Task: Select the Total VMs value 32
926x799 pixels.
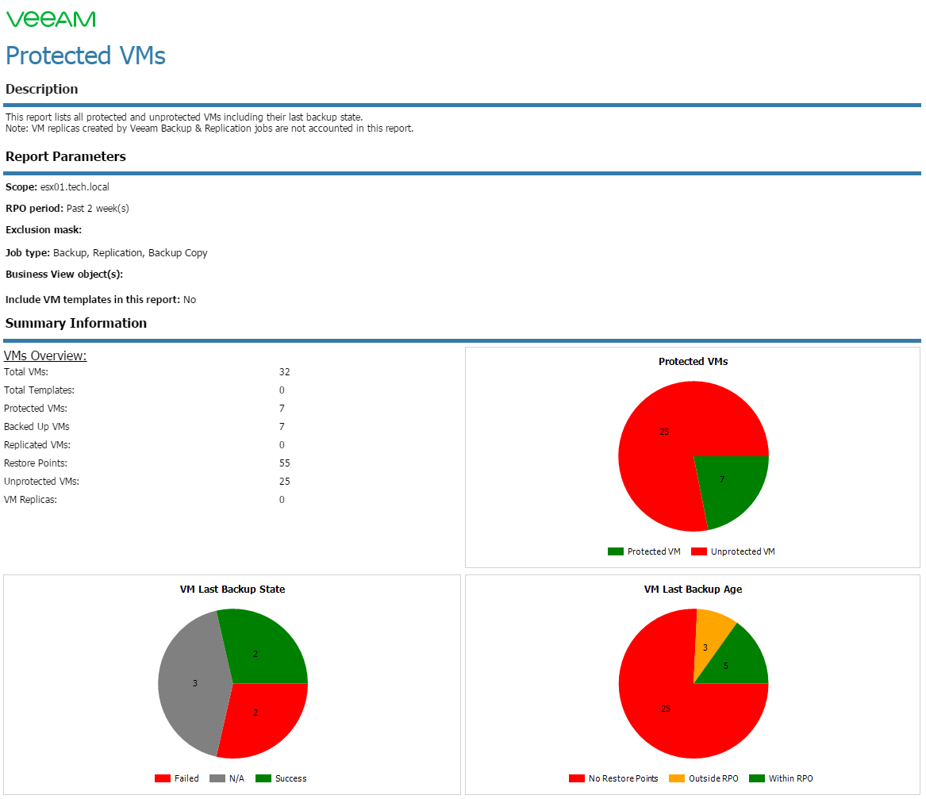Action: [285, 372]
